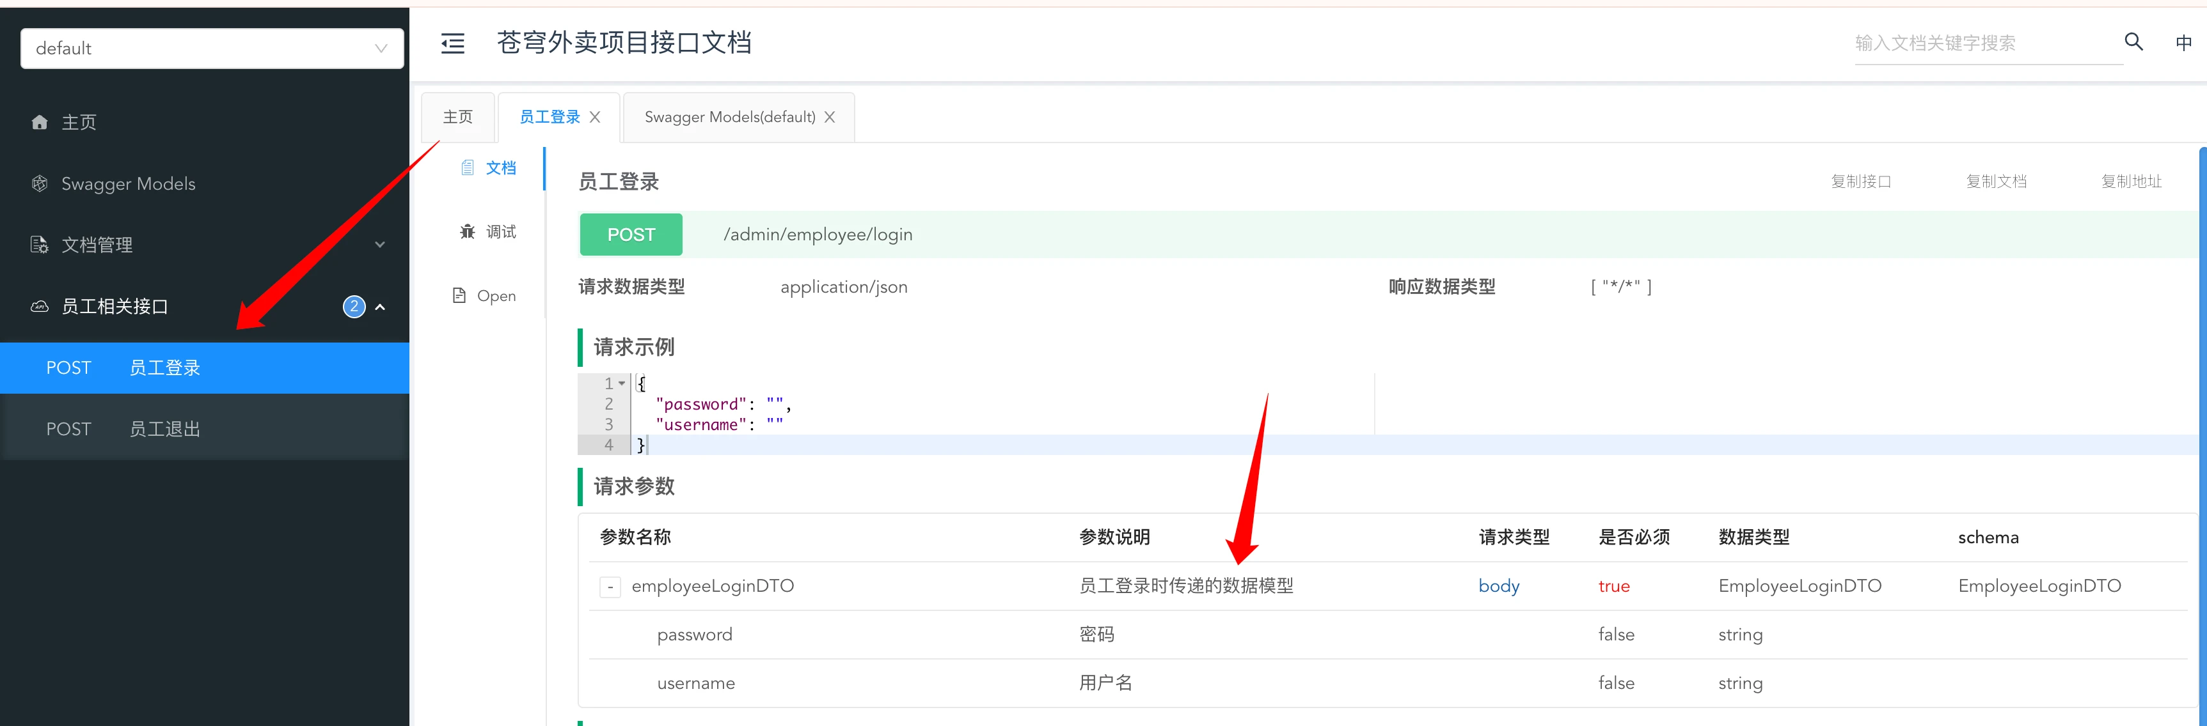Click the search magnifier icon
Image resolution: width=2207 pixels, height=726 pixels.
pyautogui.click(x=2133, y=41)
